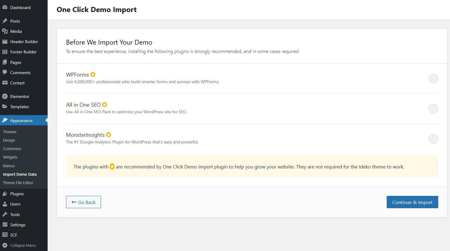Viewport: 450px width, 251px height.
Task: Toggle the MonsterInsights plugin checkbox
Action: point(433,139)
